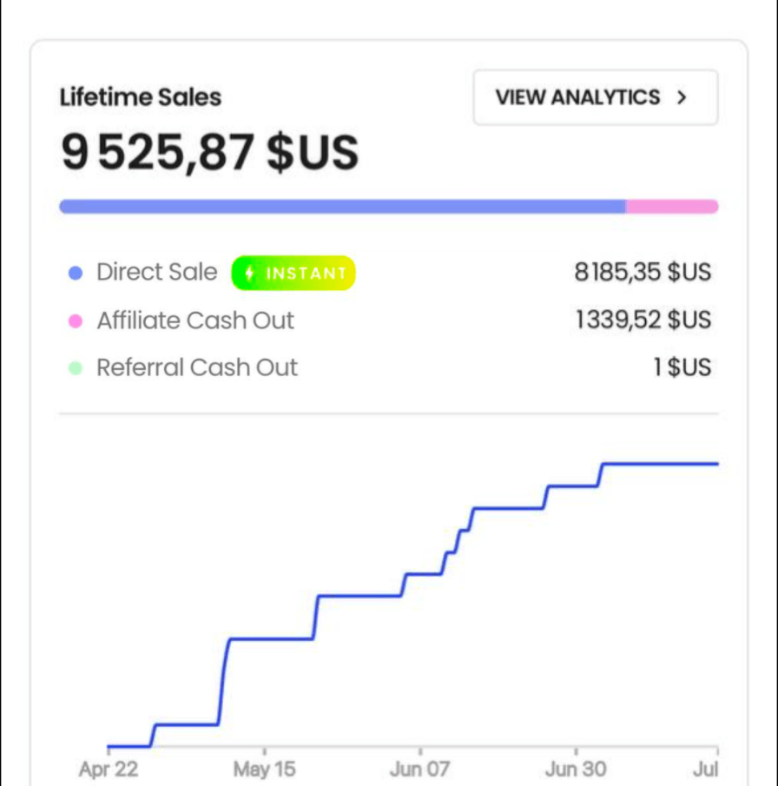This screenshot has height=786, width=778.
Task: Click the 1 $US referral amount
Action: tap(682, 367)
